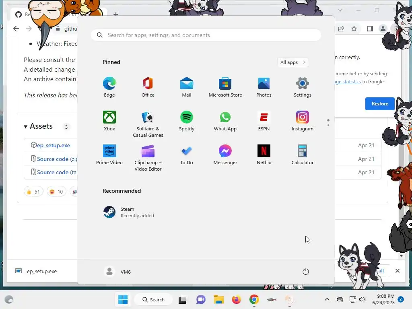Open Teams Chat on taskbar
Image resolution: width=412 pixels, height=309 pixels.
[201, 299]
